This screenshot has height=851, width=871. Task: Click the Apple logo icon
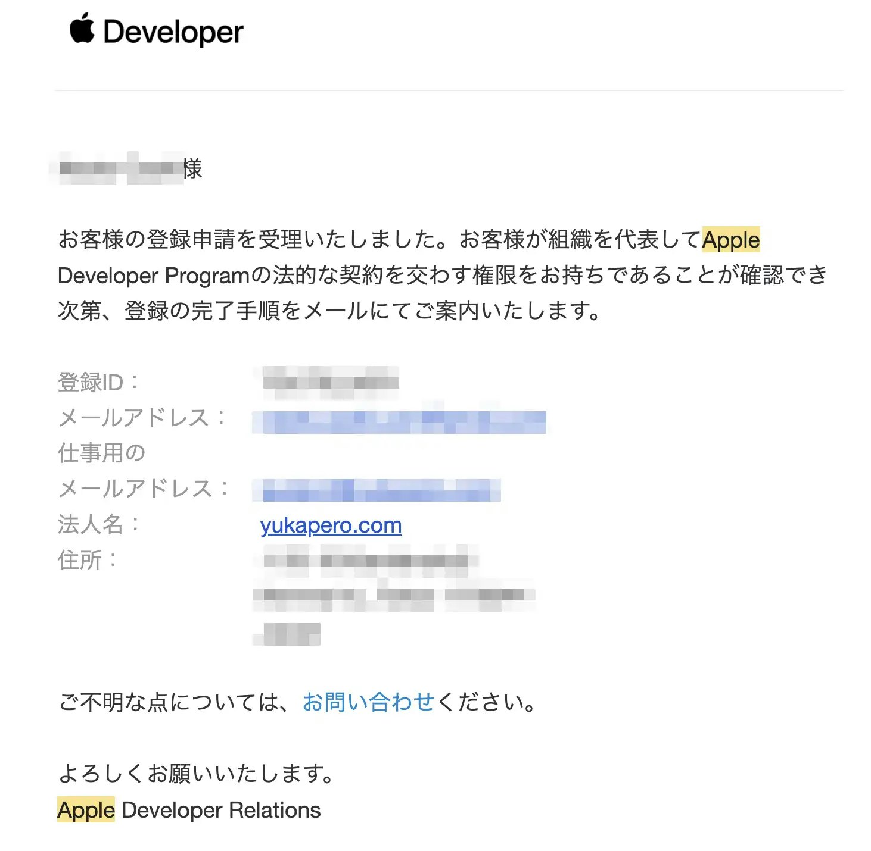tap(82, 28)
